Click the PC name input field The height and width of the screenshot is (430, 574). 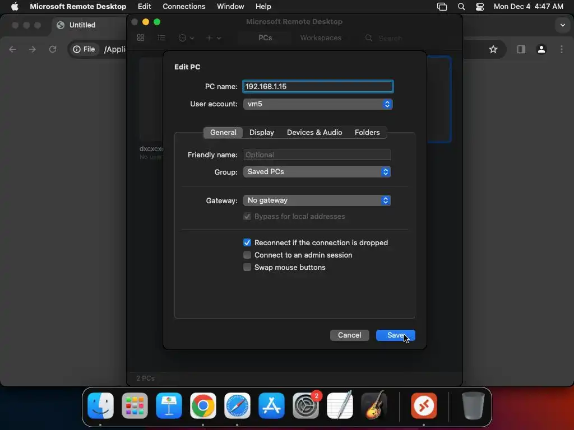pos(318,86)
